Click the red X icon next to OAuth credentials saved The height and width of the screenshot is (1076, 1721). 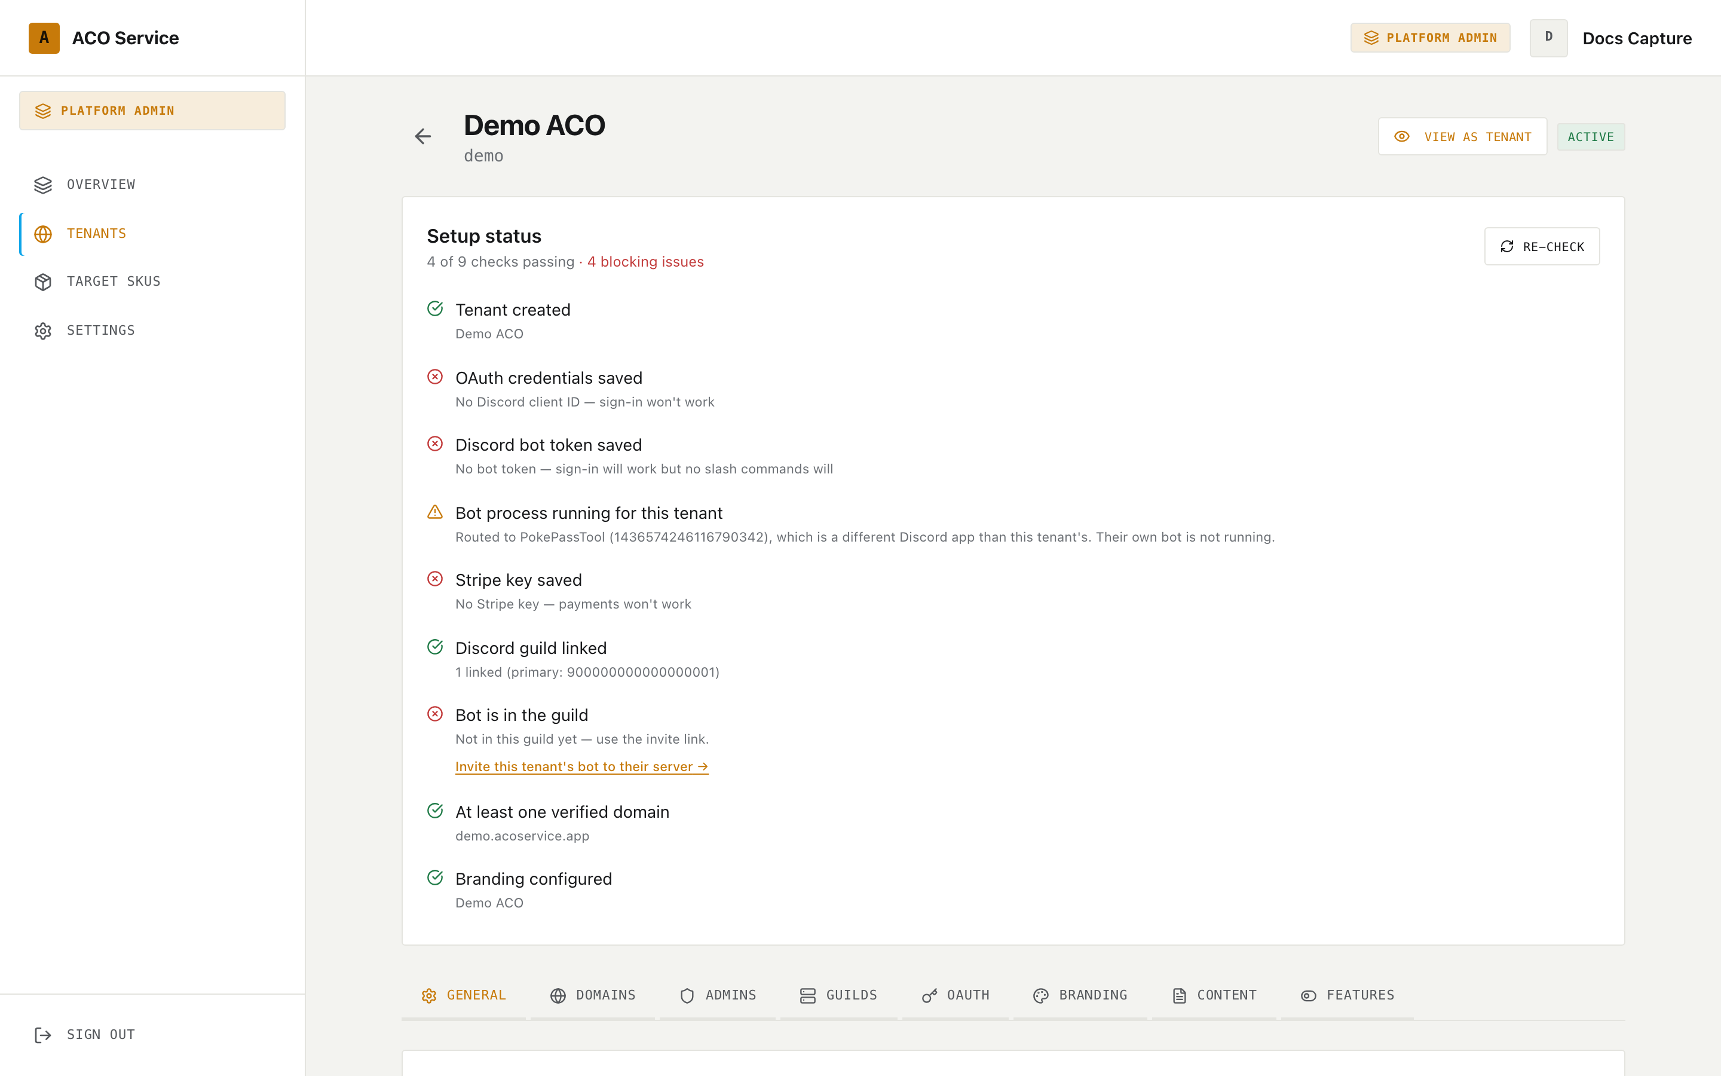(435, 377)
